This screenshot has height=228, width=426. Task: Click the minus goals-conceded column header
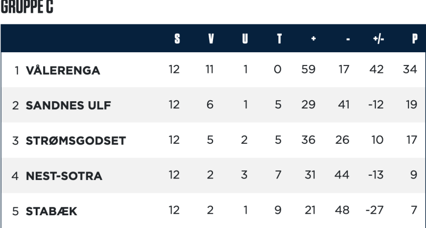[x=348, y=39]
